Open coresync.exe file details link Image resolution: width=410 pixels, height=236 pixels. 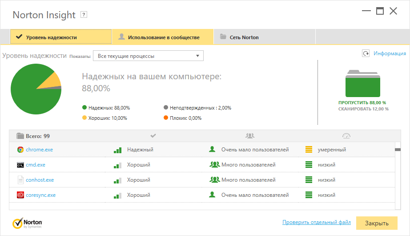(x=41, y=195)
